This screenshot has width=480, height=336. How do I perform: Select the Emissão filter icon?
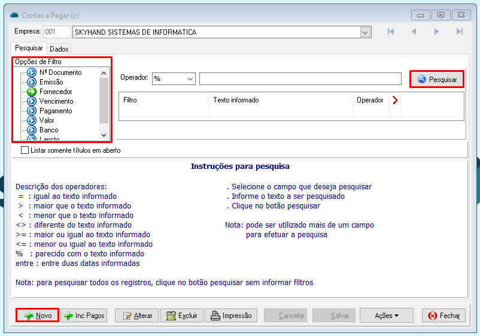[32, 82]
